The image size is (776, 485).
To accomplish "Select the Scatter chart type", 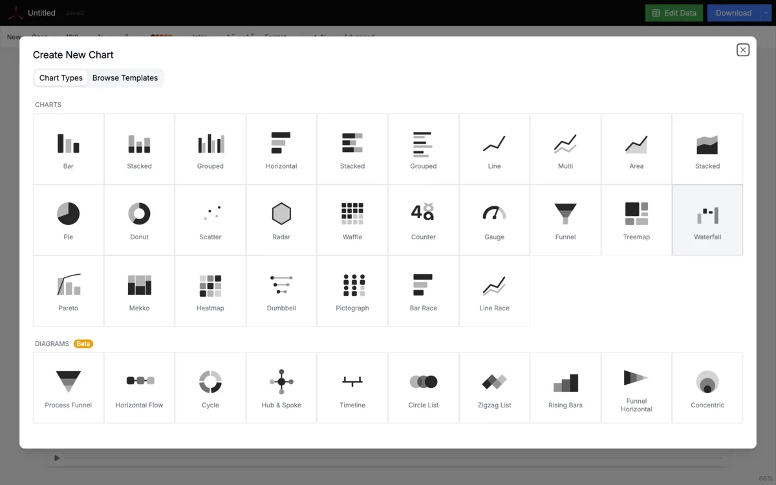I will [x=210, y=220].
